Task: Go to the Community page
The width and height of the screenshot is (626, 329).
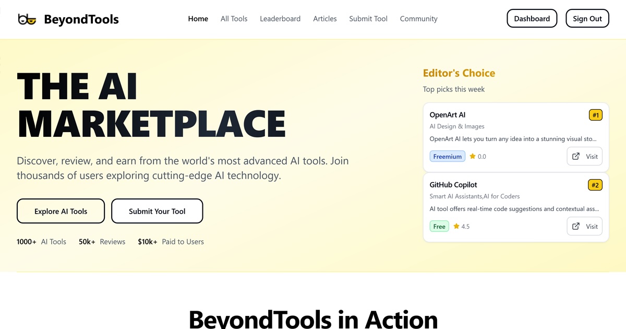Action: (418, 19)
